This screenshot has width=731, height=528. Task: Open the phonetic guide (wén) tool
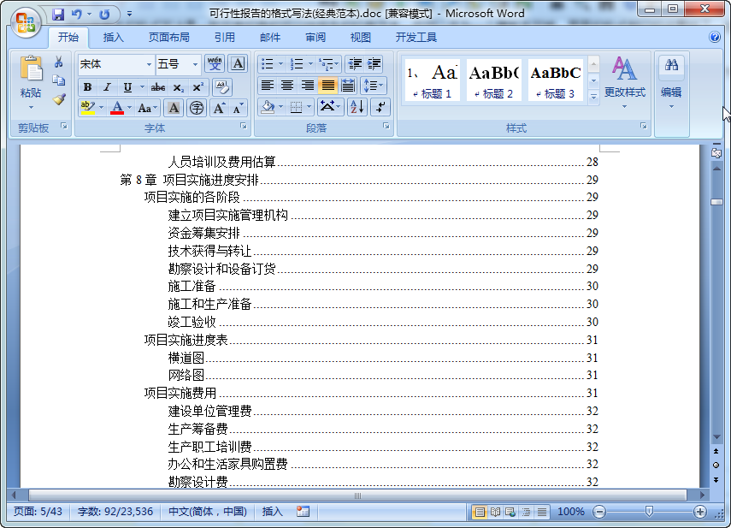215,63
